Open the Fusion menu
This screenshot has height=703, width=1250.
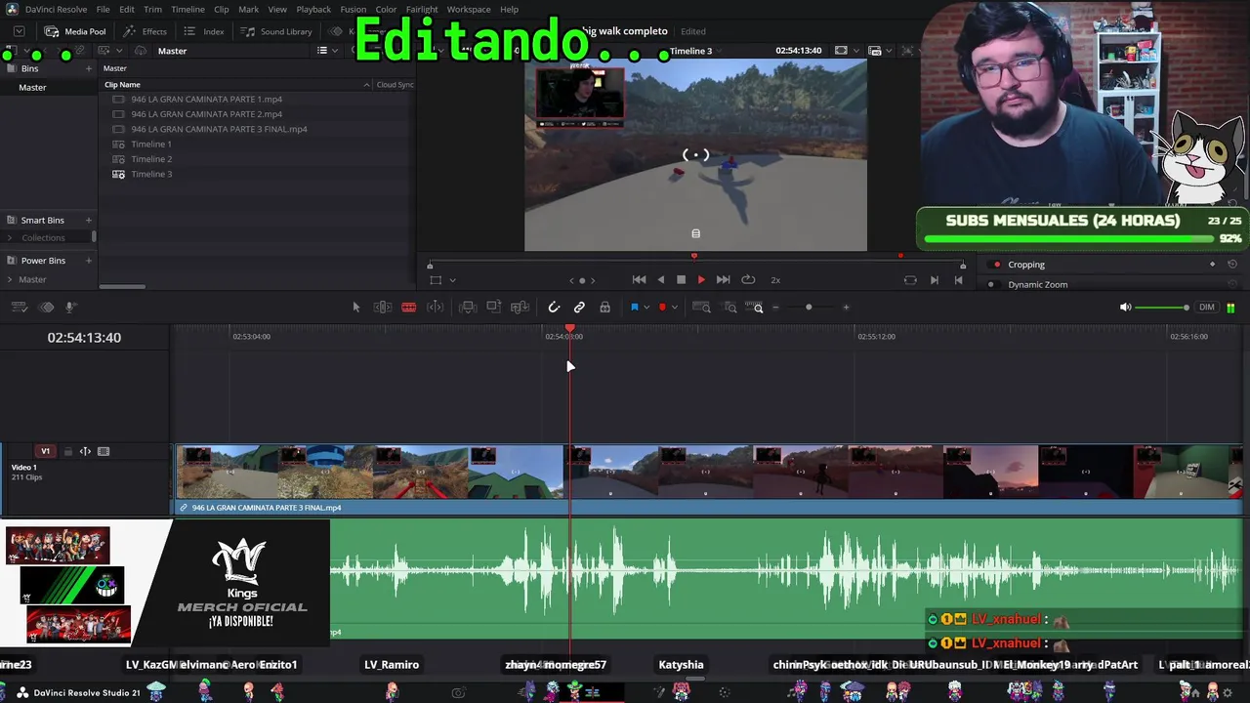click(x=354, y=9)
